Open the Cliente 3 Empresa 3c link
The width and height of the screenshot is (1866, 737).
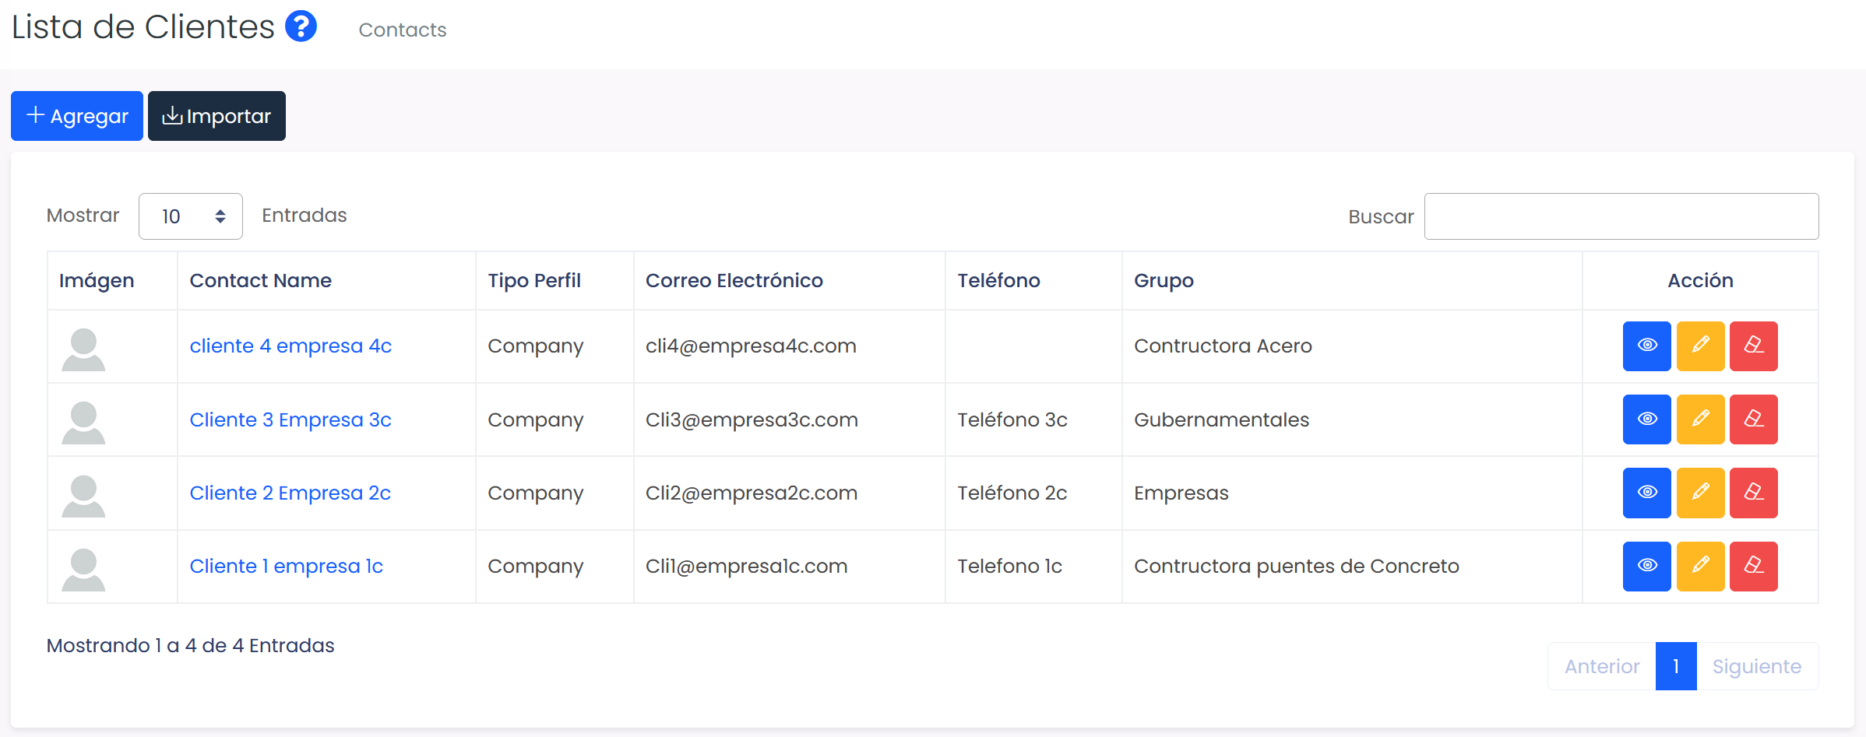pos(290,419)
